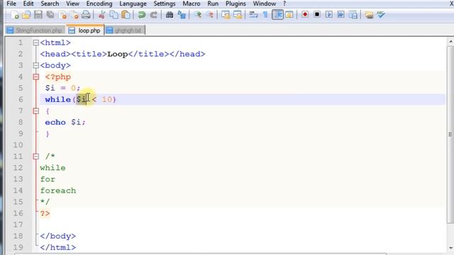Open the question mark help menu
Screen dimensions: 454x255
tap(284, 4)
